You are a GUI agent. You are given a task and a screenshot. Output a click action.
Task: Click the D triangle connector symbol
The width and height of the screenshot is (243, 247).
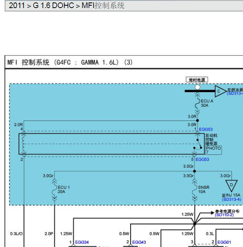[232, 185]
